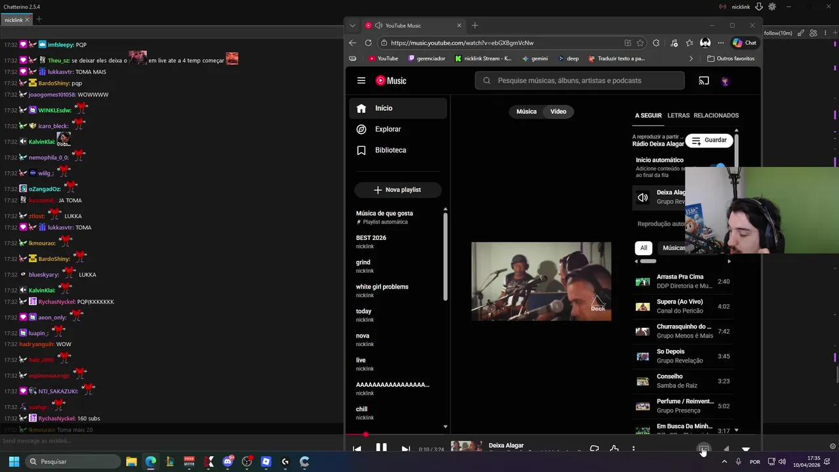
Task: Show hidden system tray icons
Action: 724,462
